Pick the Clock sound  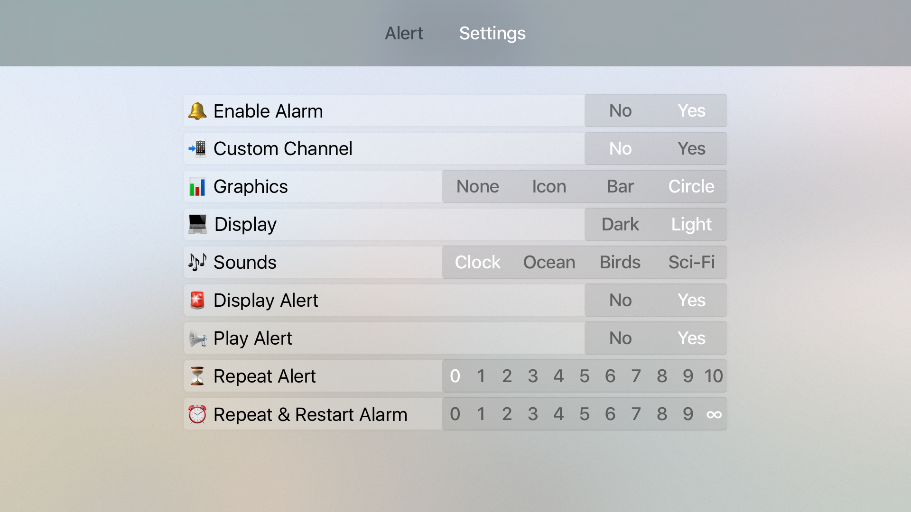tap(478, 262)
